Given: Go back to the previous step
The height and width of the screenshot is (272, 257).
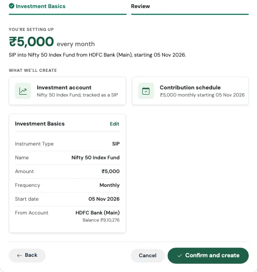Looking at the screenshot, I should point(27,255).
